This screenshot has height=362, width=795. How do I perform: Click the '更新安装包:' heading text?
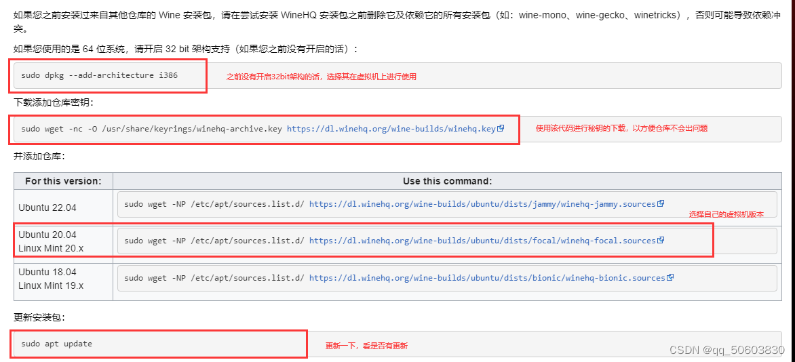39,317
